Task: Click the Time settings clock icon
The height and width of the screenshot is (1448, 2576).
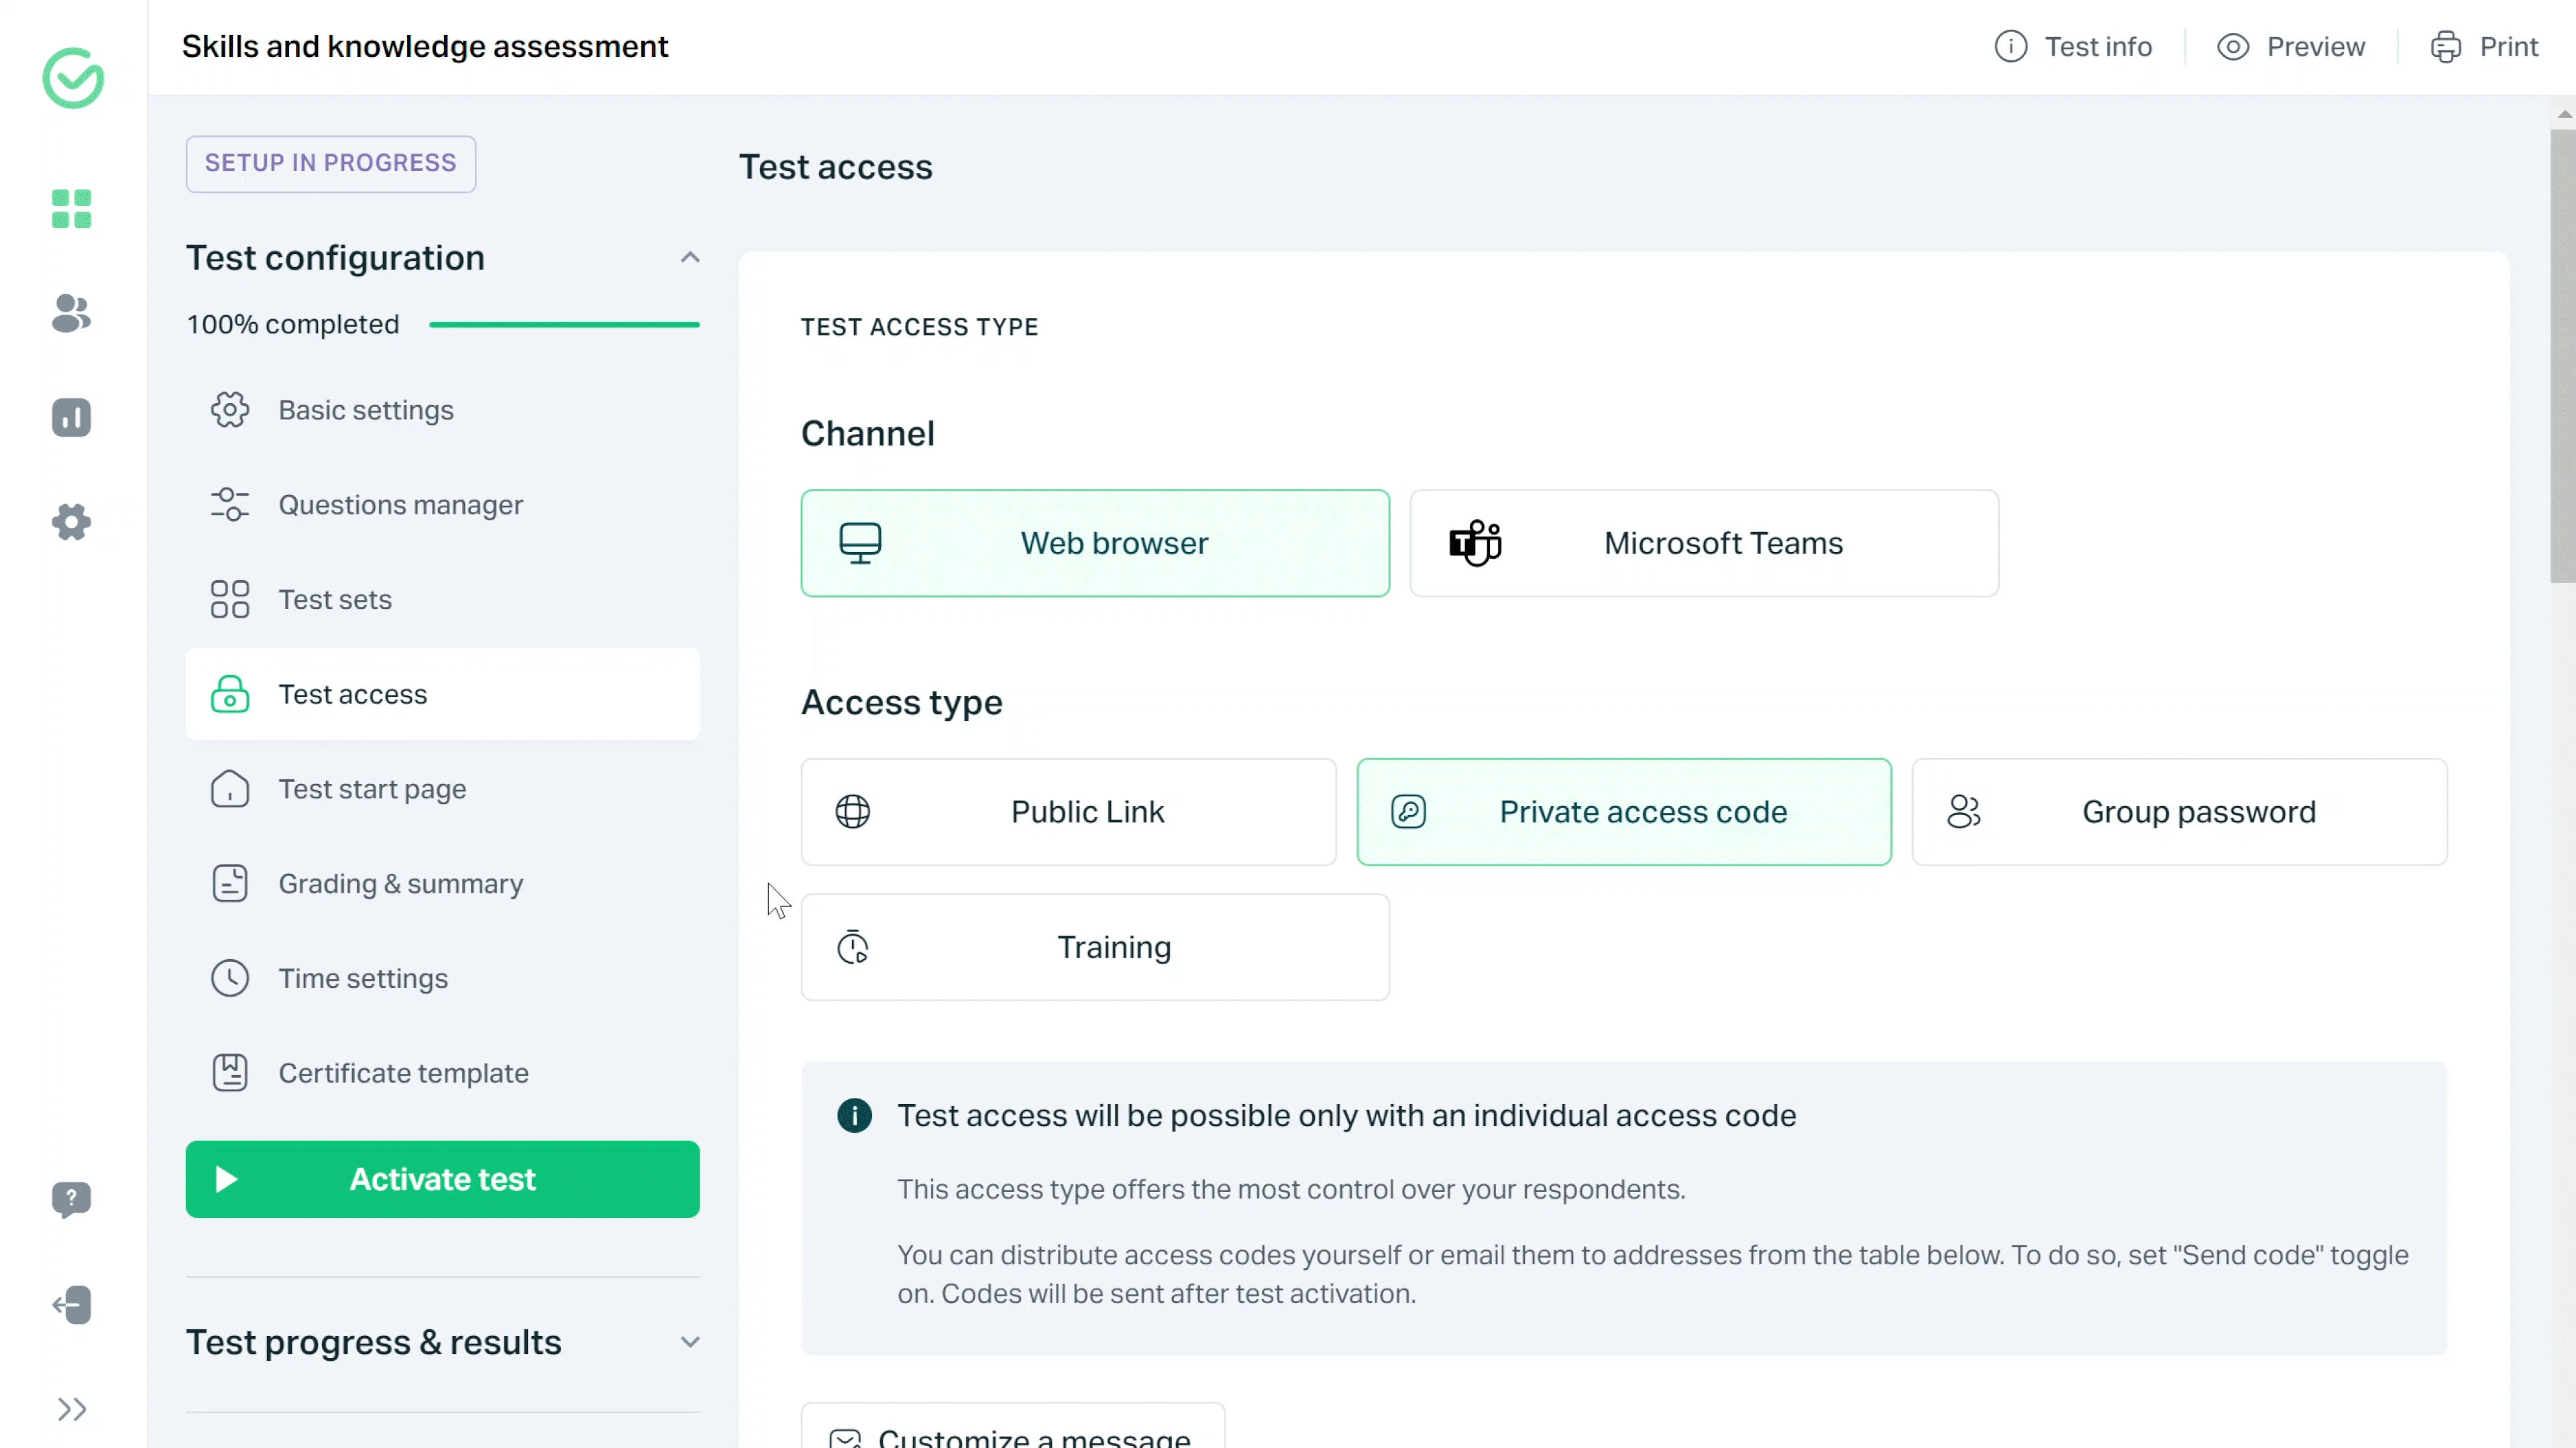Action: pyautogui.click(x=230, y=978)
